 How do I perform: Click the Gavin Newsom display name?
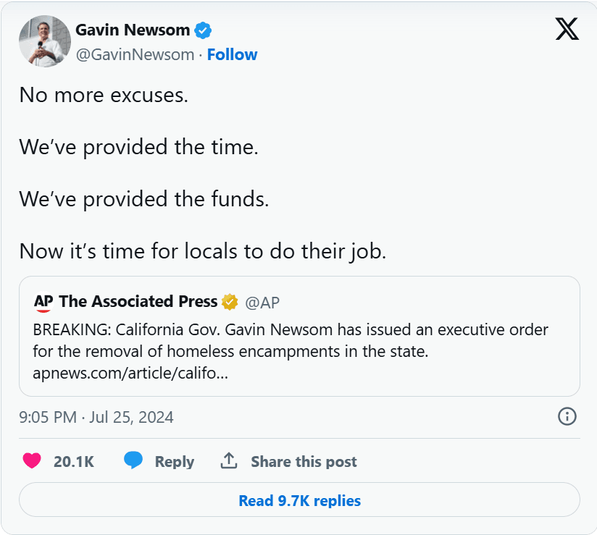click(x=133, y=30)
